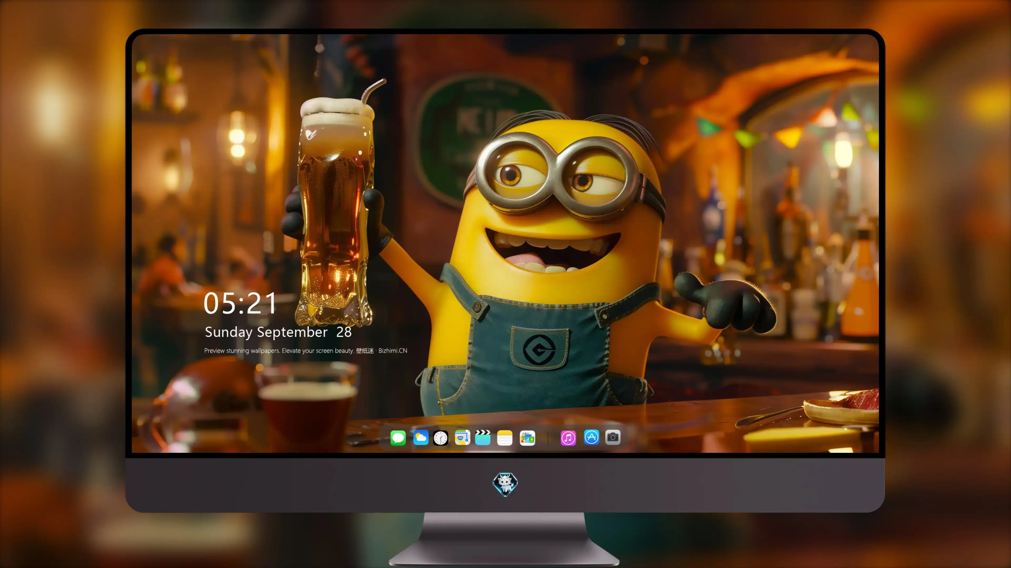The image size is (1011, 568).
Task: Click the 'Preview stunning wallpapers' caption text
Action: tap(306, 351)
